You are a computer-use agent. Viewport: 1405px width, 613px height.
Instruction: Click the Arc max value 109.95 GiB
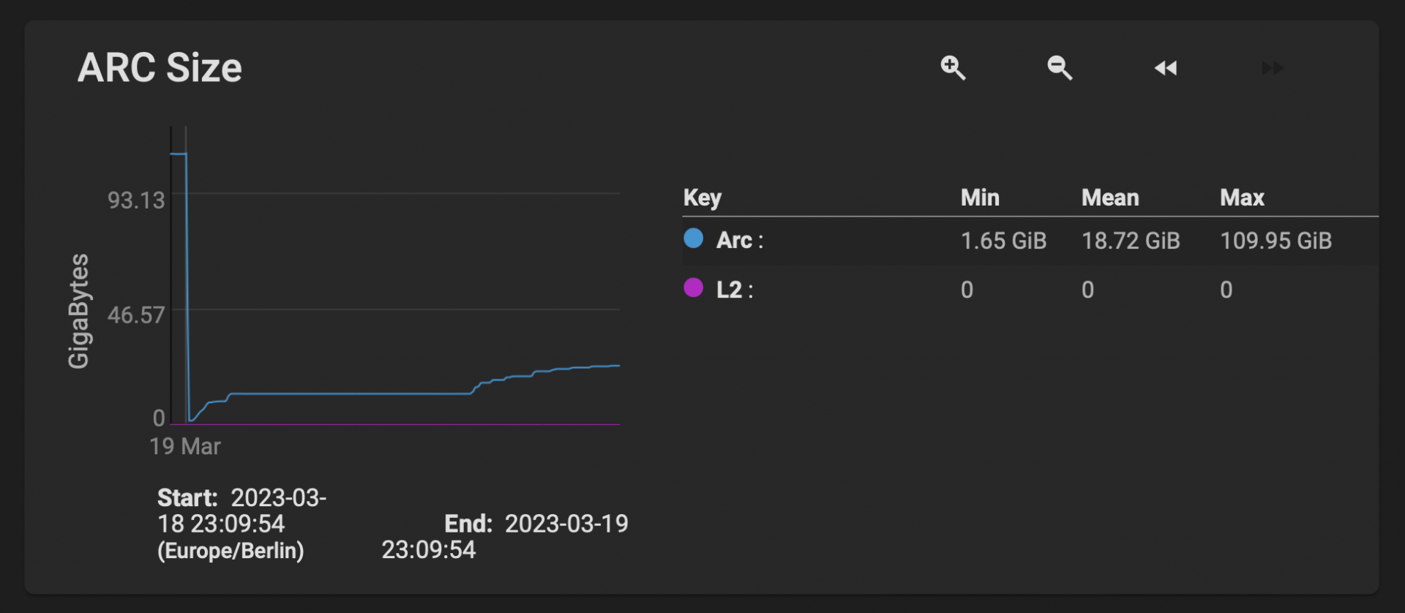click(x=1275, y=241)
